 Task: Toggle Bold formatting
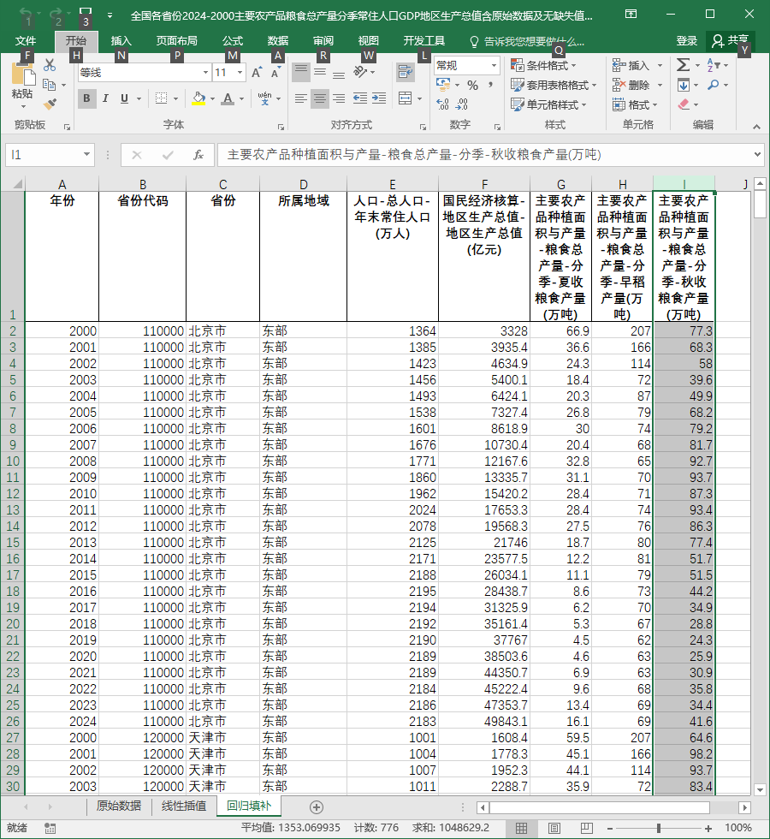[86, 98]
